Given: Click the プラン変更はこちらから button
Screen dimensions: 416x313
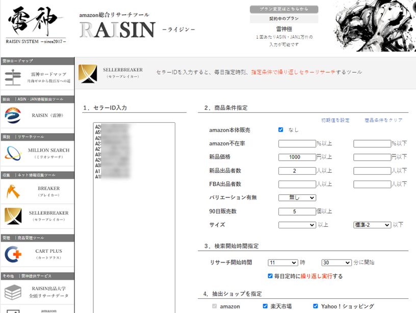Looking at the screenshot, I should (284, 9).
